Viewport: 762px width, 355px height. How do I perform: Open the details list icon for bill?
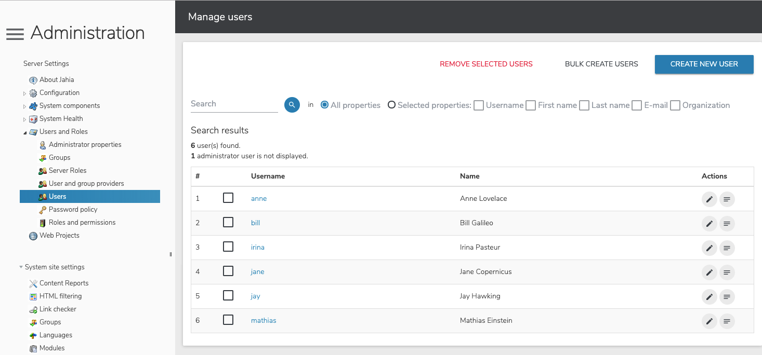click(727, 223)
